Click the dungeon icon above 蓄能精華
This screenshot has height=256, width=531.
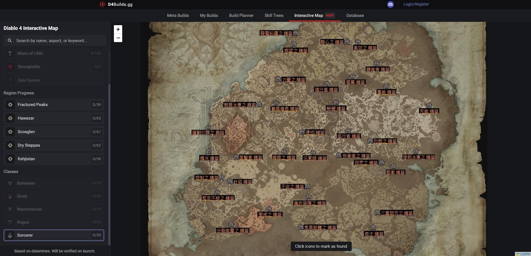pos(386,87)
